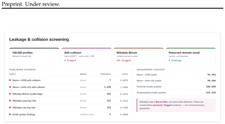Screen dimensions: 225x124
Task: Click the pink square beside Name + DOB self-collision
Action: (x=10, y=80)
